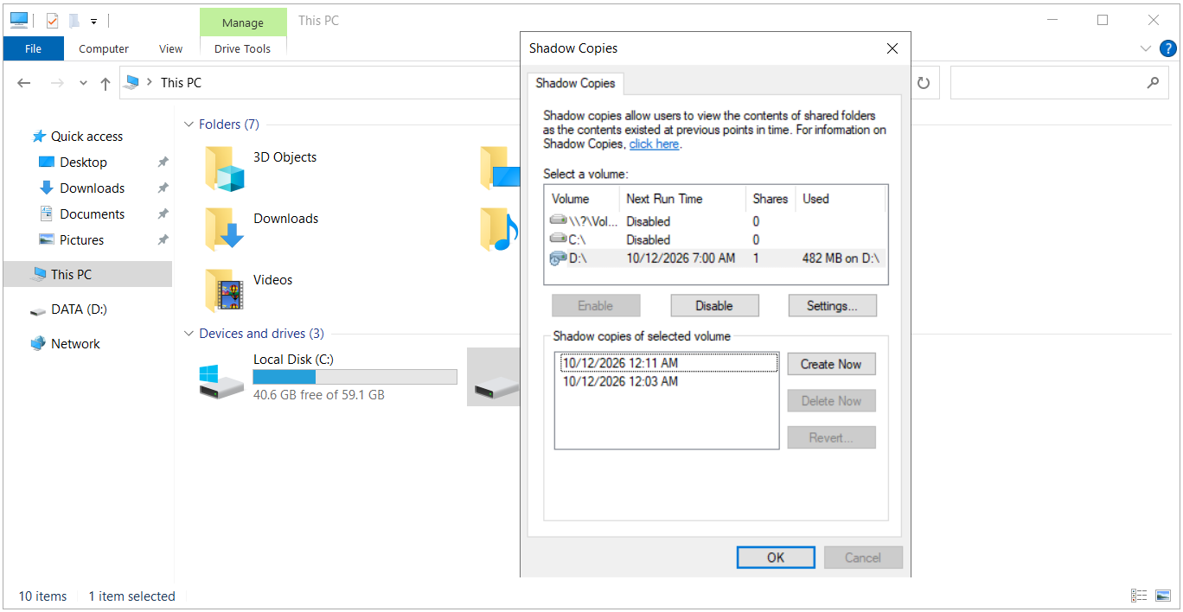Close the Shadow Copies dialog

pos(892,48)
